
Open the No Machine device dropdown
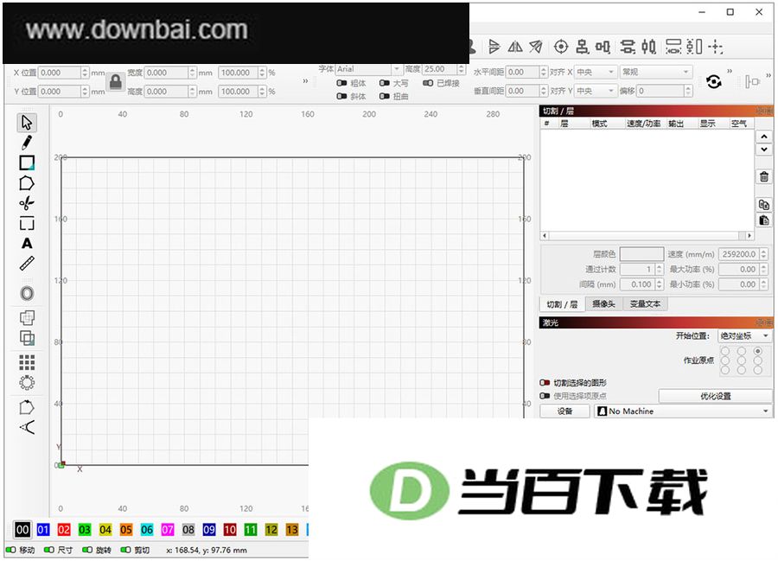pos(683,411)
